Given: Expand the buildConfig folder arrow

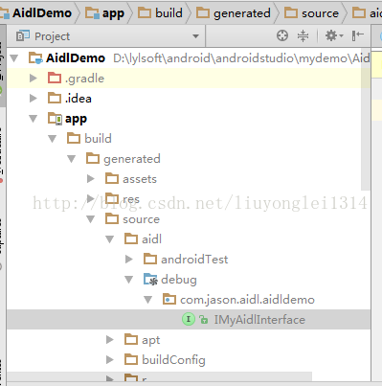Looking at the screenshot, I should coord(110,360).
